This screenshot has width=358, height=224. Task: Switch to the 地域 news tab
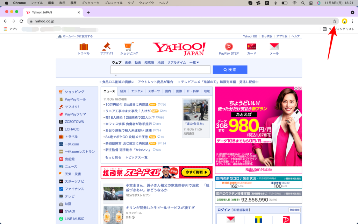(x=207, y=91)
